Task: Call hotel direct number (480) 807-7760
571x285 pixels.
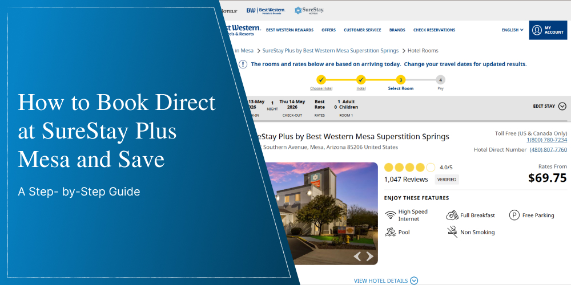Action: tap(548, 149)
